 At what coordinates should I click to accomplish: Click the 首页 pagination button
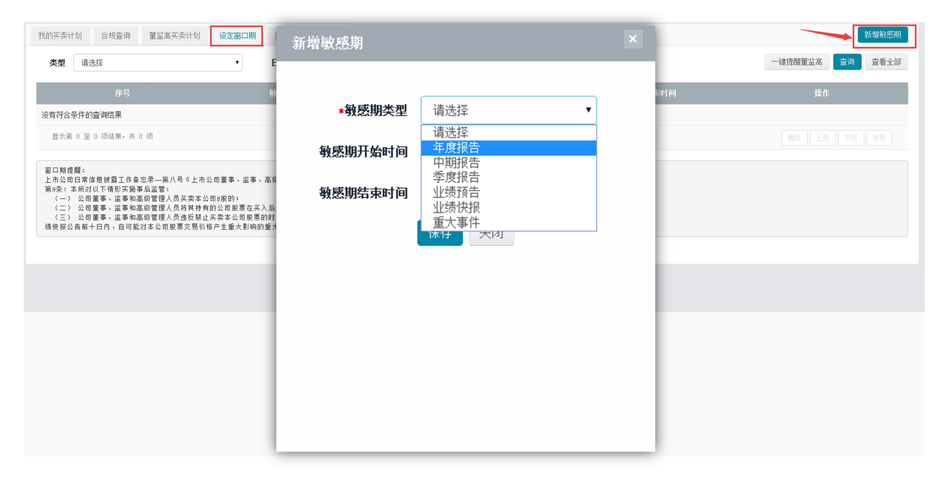point(794,138)
